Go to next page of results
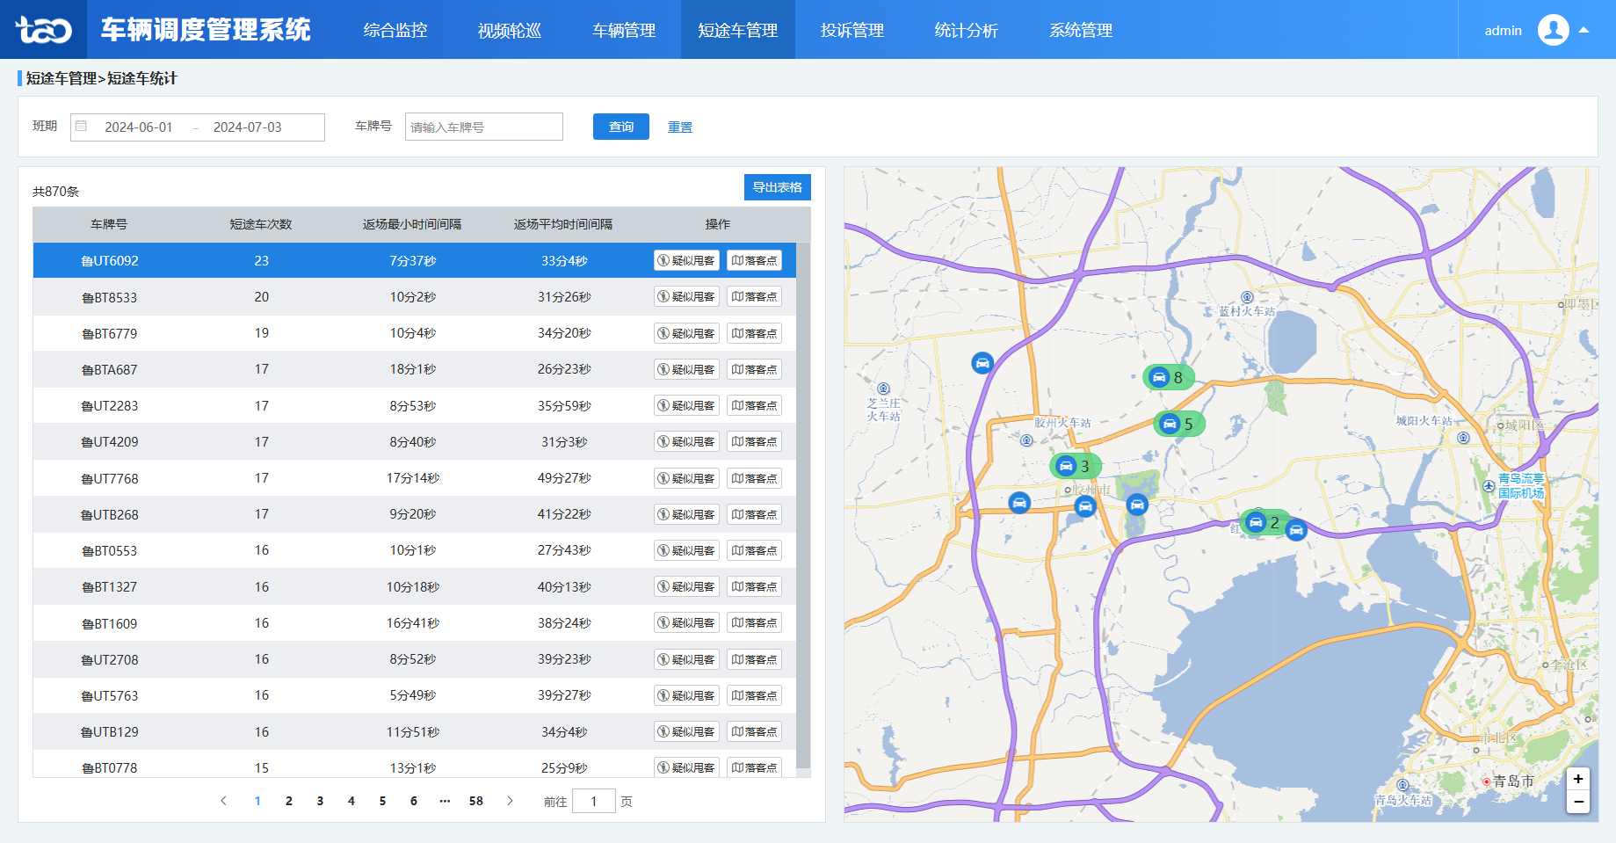The width and height of the screenshot is (1616, 843). [510, 801]
